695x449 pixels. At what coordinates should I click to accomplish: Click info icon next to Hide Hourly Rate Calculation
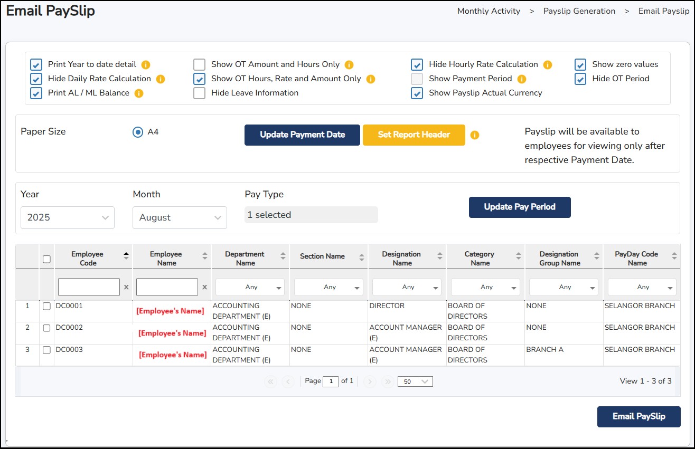click(548, 65)
